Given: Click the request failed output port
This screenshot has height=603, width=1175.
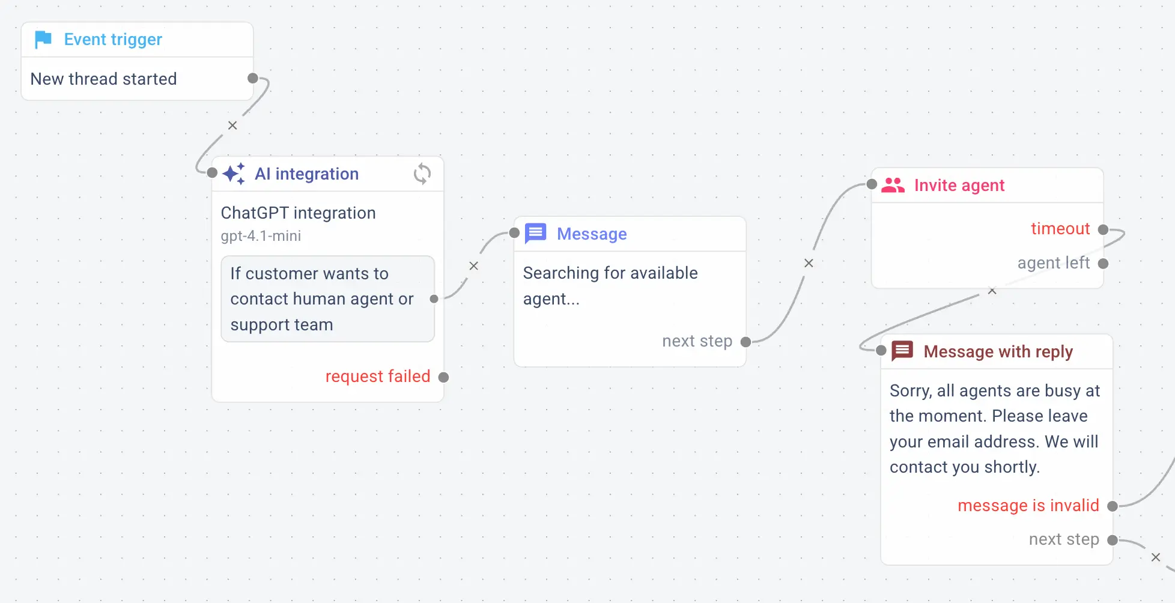Looking at the screenshot, I should 444,377.
